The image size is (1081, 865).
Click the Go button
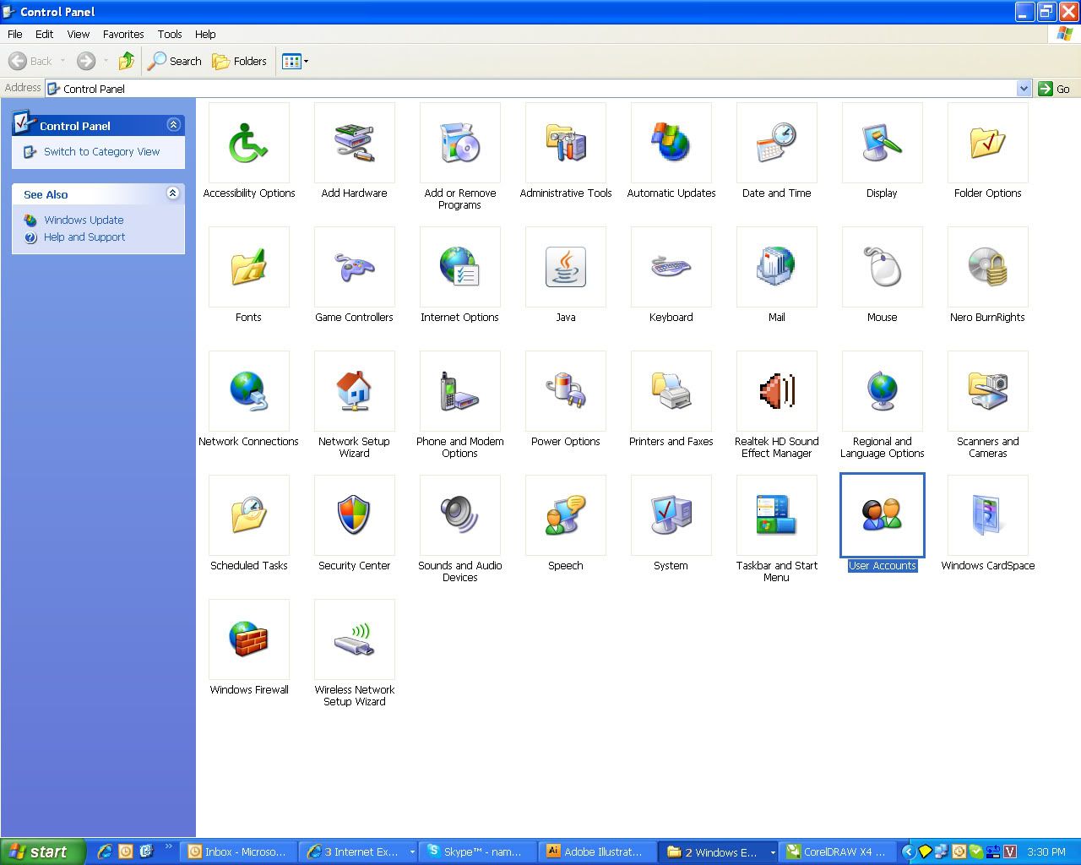point(1055,89)
